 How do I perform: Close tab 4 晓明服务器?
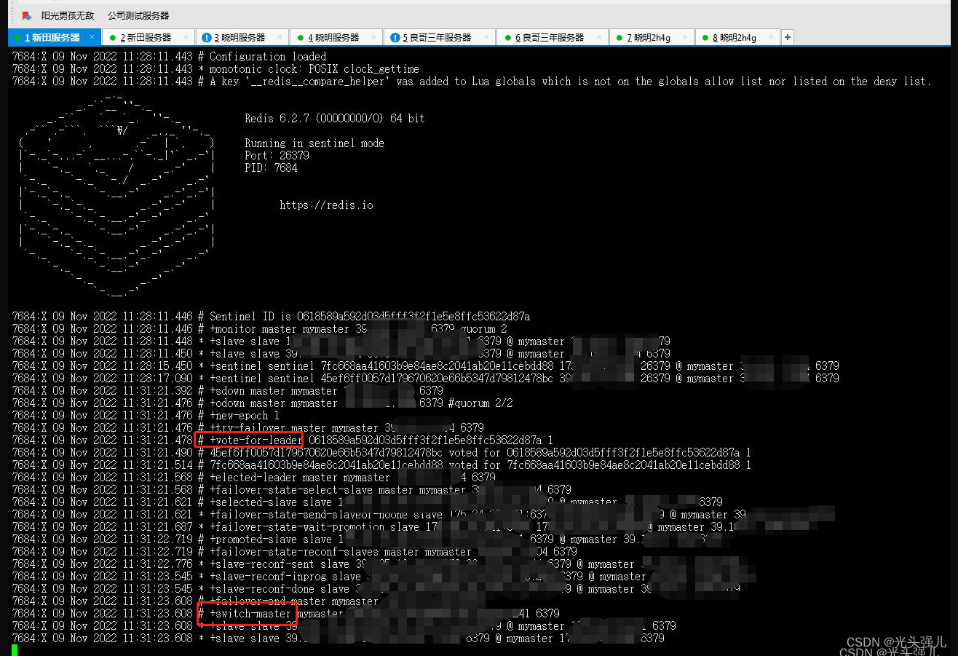[374, 36]
